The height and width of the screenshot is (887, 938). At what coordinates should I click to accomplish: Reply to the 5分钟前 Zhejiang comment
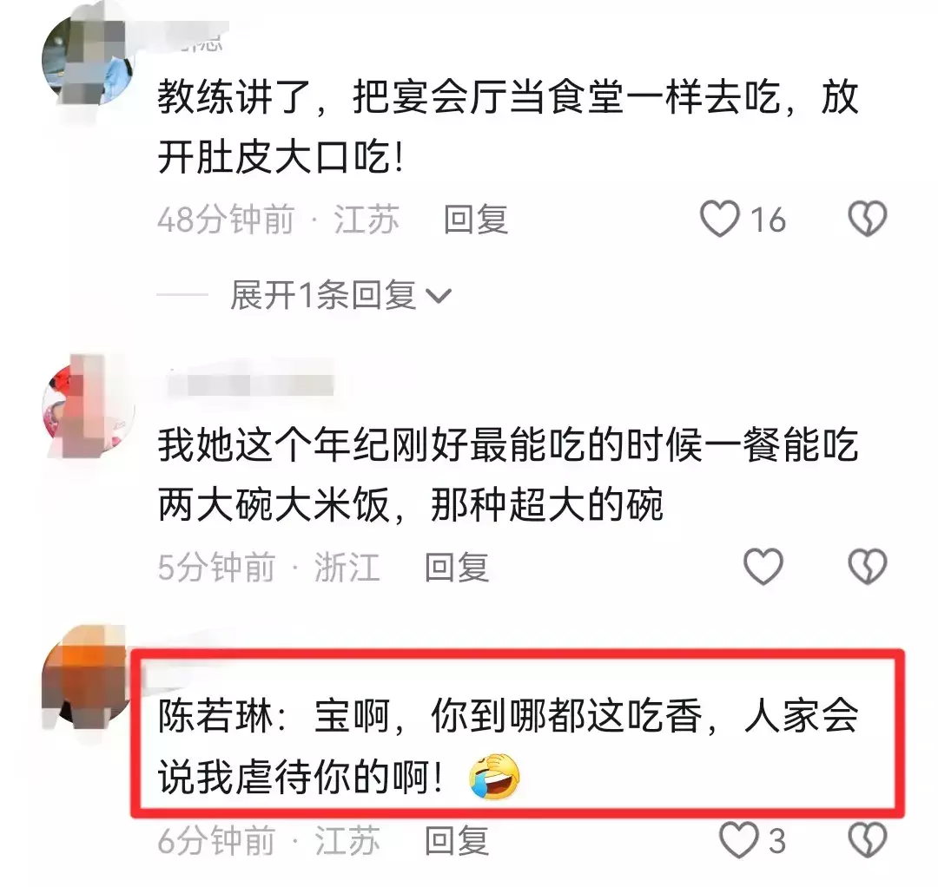(x=457, y=567)
